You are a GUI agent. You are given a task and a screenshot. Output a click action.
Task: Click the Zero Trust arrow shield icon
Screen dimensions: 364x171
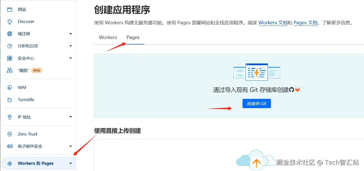click(x=10, y=134)
